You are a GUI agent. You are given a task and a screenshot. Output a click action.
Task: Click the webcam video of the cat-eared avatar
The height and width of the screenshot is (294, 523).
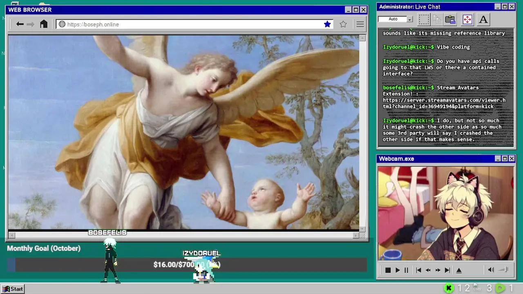tap(446, 213)
